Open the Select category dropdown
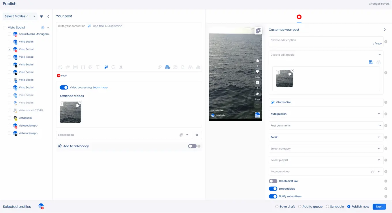 pyautogui.click(x=326, y=149)
